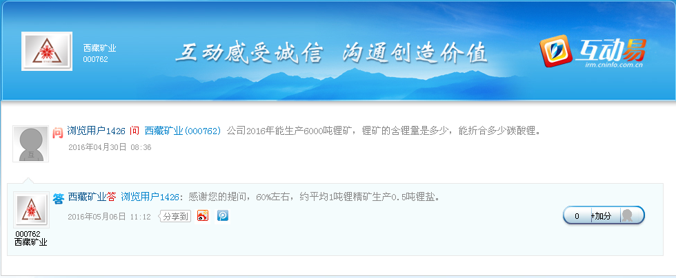Click the 西藏矿业 avatar beside the answer
676x278 pixels.
pos(32,210)
